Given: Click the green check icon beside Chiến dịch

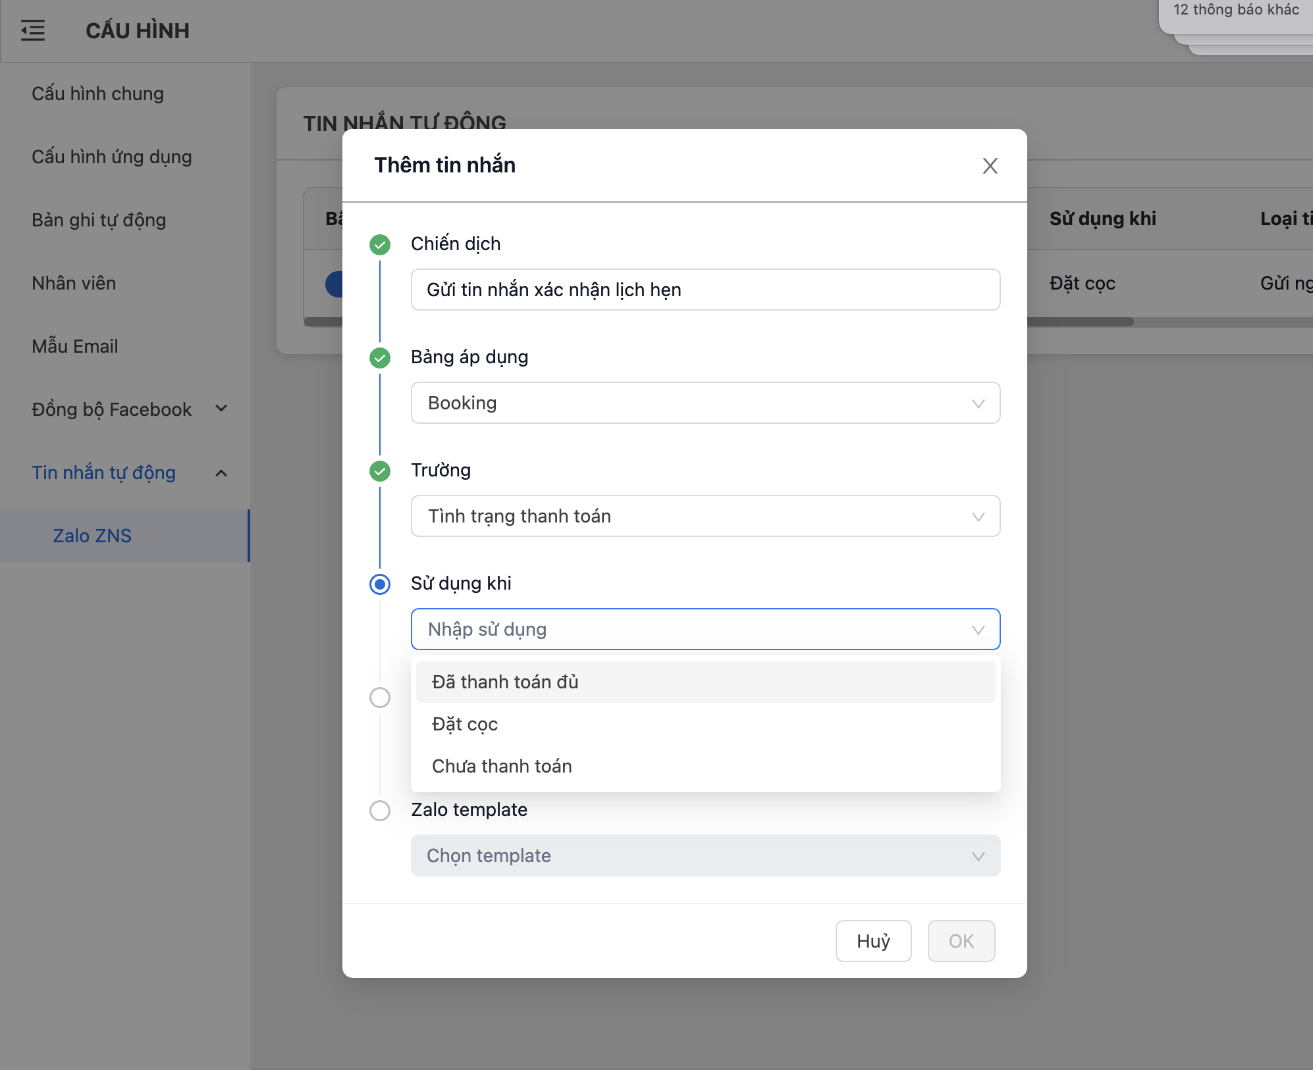Looking at the screenshot, I should pos(380,245).
